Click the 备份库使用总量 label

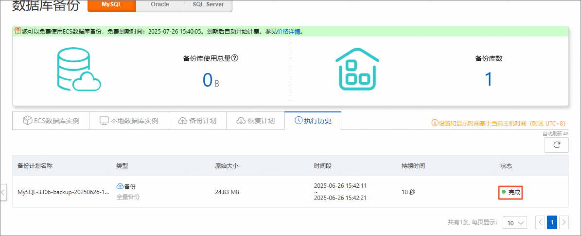coord(207,58)
